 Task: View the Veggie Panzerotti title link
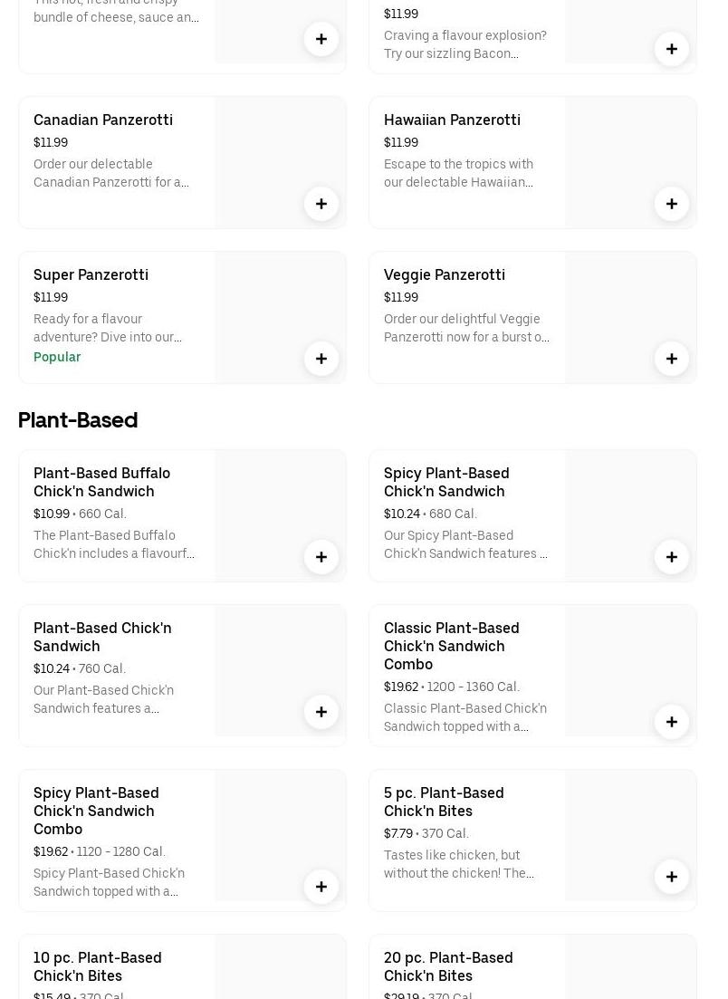tap(445, 274)
